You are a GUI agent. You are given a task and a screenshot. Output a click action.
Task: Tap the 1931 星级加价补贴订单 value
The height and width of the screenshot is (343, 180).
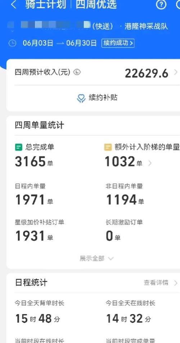click(30, 236)
